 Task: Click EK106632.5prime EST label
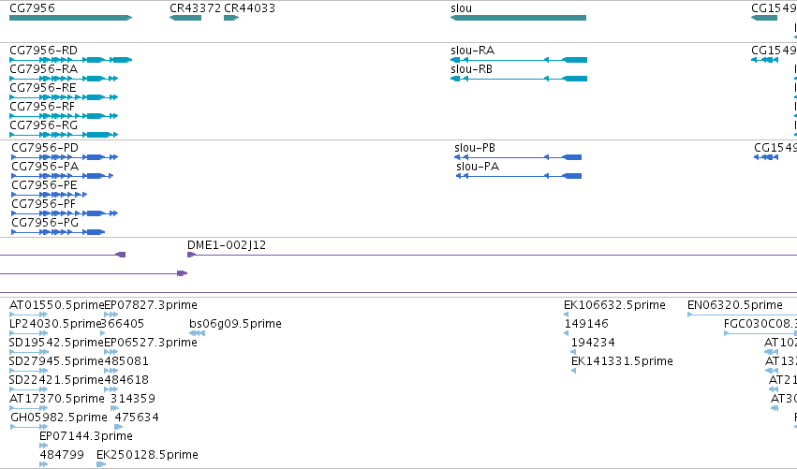[614, 305]
